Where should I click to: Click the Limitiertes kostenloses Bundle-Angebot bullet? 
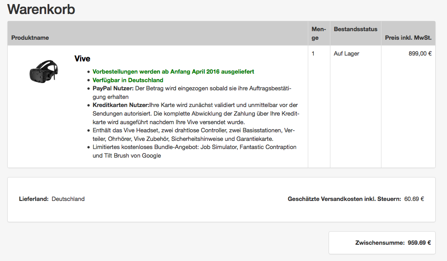[x=194, y=151]
